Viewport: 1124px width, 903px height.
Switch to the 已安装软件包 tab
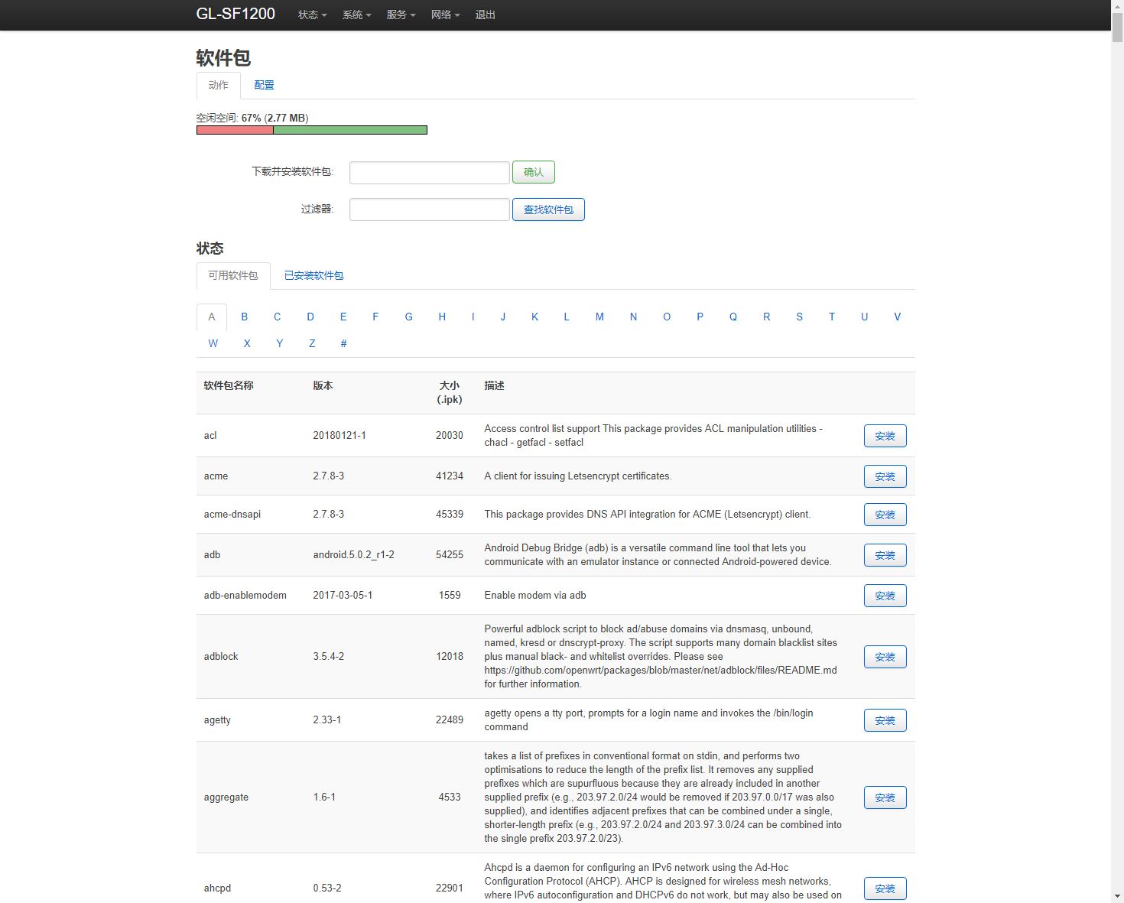pyautogui.click(x=313, y=275)
